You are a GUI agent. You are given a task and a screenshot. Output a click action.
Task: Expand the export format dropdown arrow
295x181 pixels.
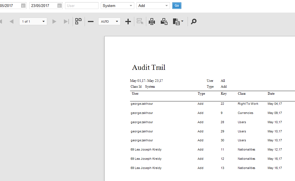click(182, 21)
